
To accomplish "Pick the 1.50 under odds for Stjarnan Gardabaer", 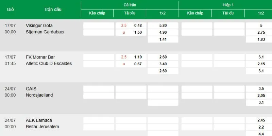I will [x=138, y=32].
